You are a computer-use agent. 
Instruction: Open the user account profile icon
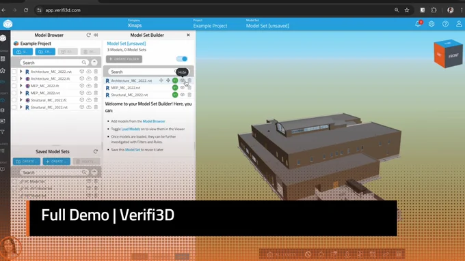pos(459,24)
